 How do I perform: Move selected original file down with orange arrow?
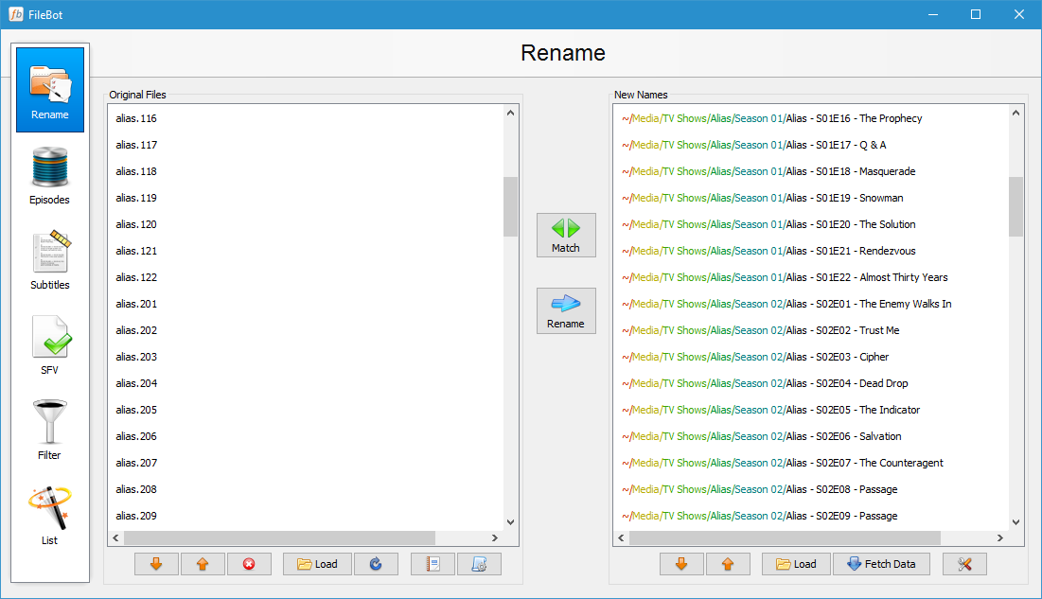click(x=155, y=563)
